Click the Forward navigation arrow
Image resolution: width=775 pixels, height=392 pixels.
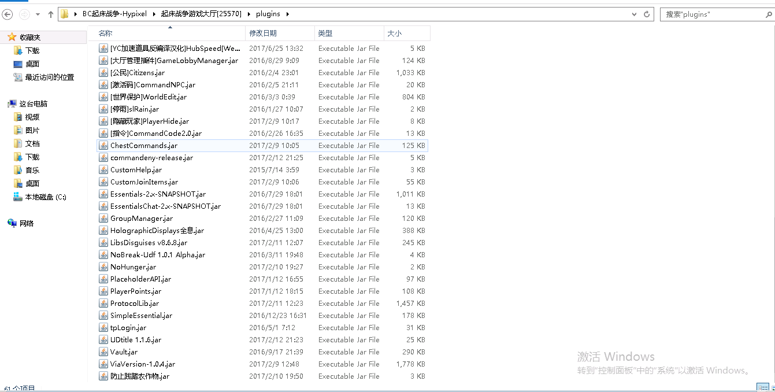[x=25, y=14]
